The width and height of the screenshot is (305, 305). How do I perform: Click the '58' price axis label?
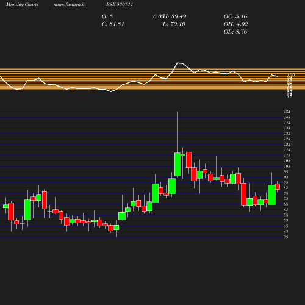[x=286, y=215]
